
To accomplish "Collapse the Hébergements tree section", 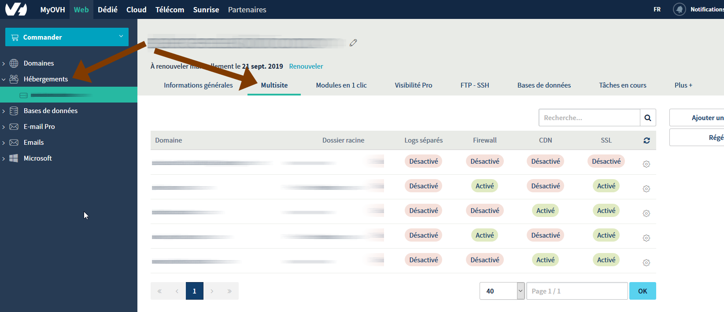I will [4, 80].
